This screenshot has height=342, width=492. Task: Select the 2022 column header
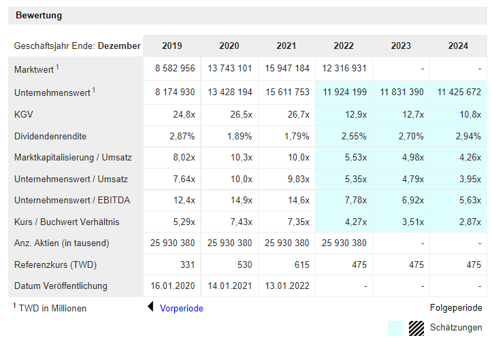point(344,46)
